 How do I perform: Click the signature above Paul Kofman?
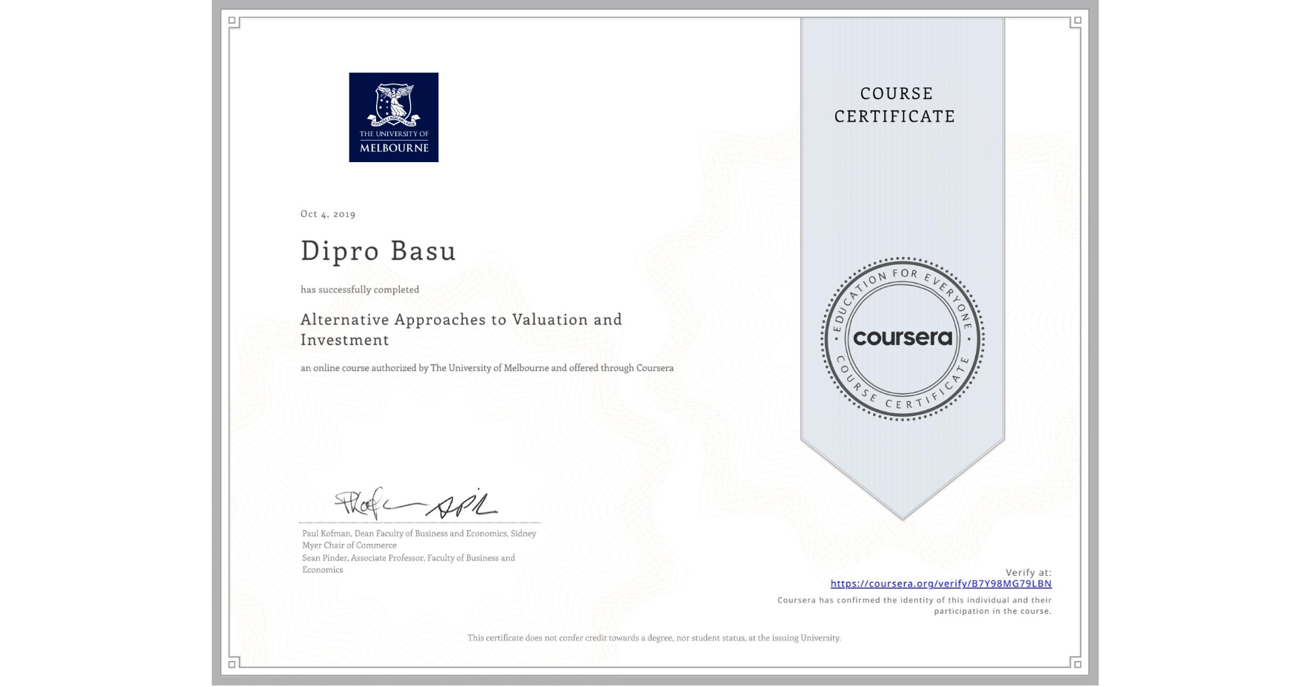point(416,503)
